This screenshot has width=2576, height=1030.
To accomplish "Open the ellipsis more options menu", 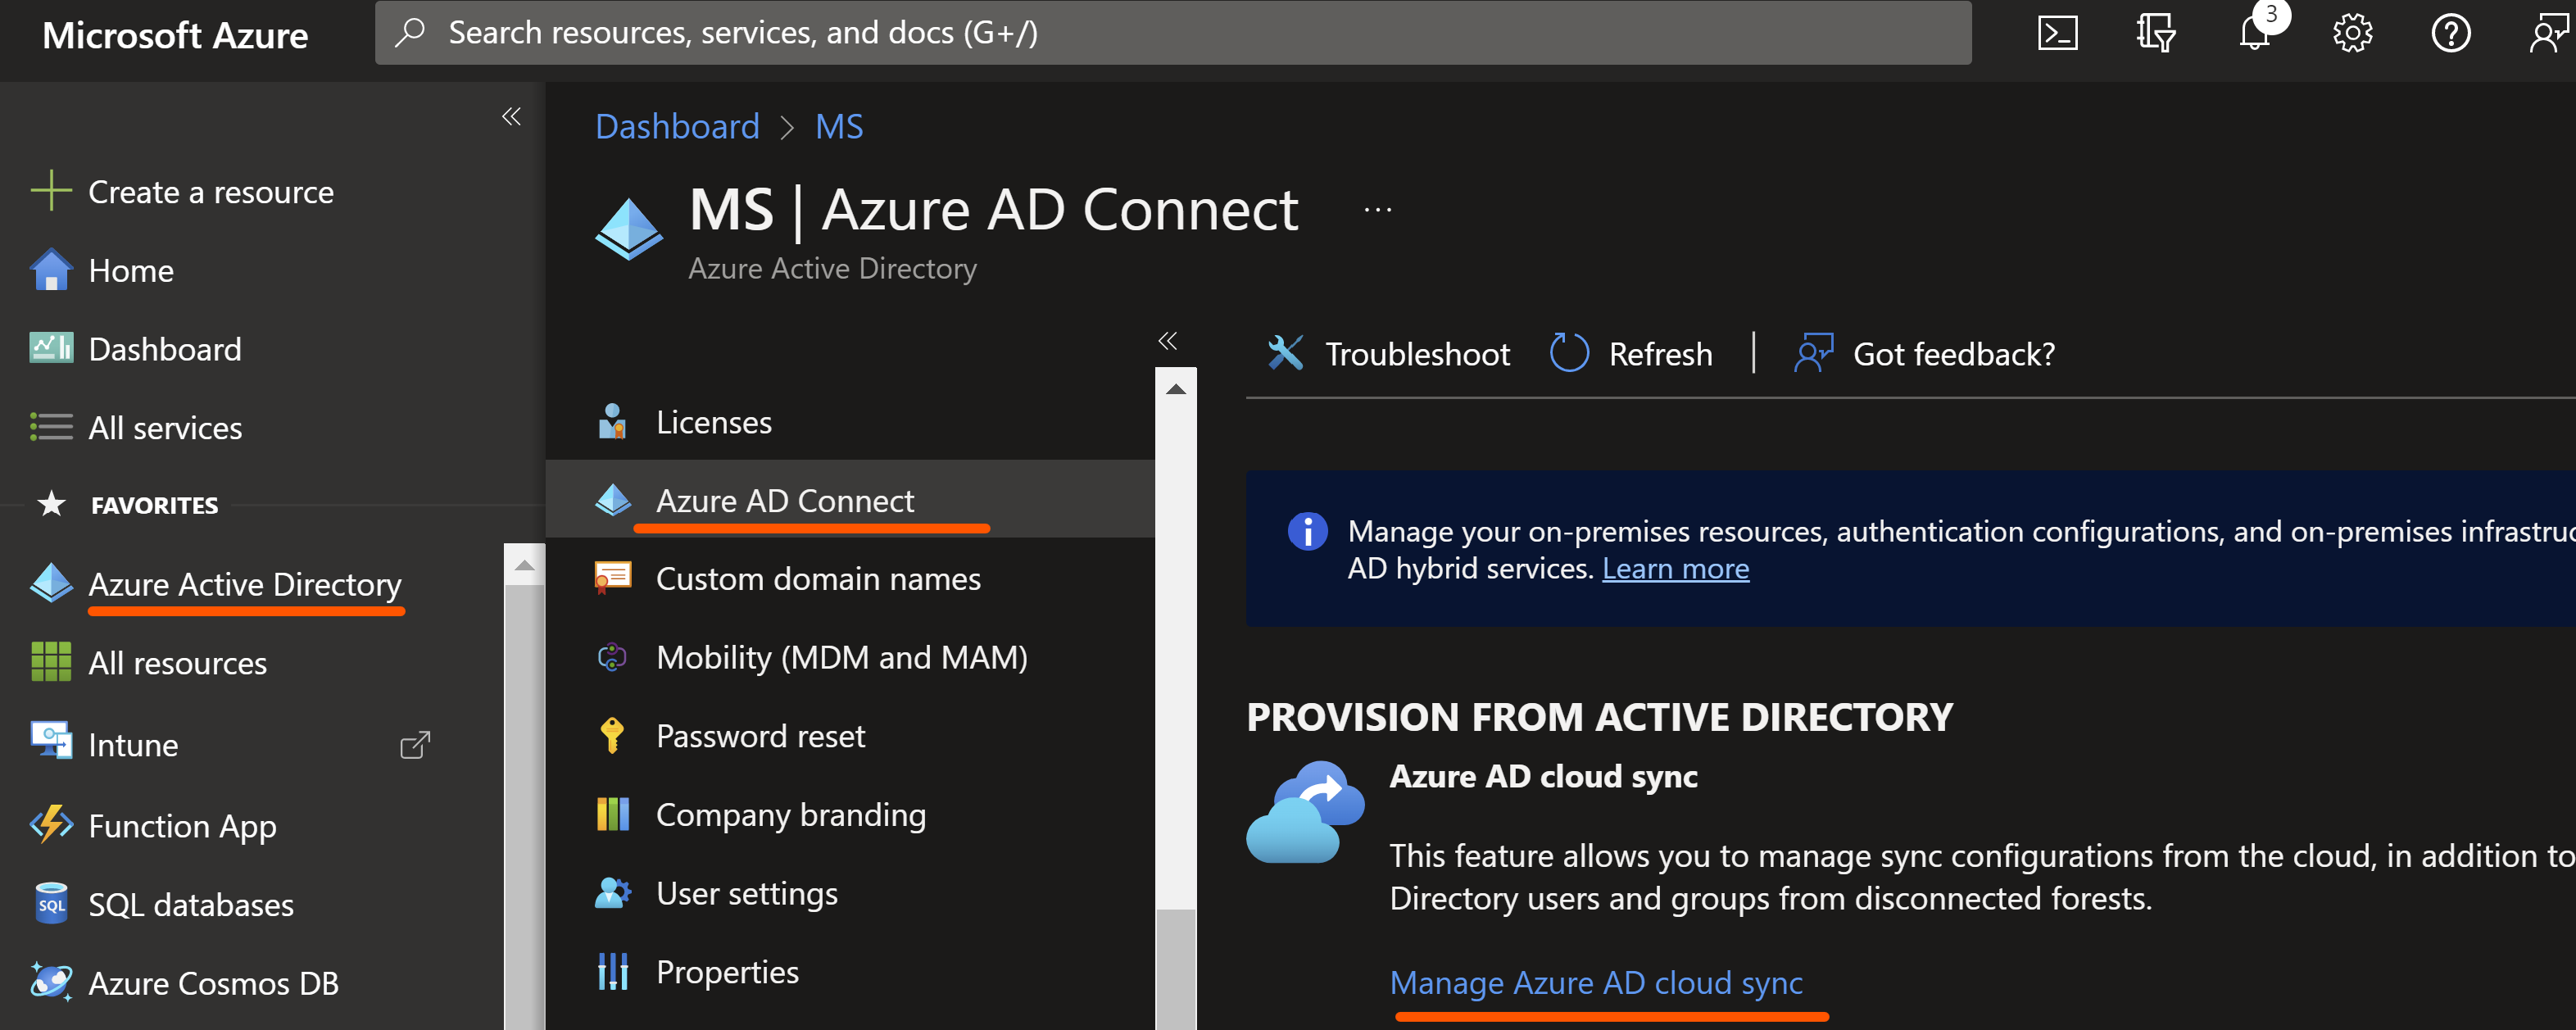I will pos(1377,210).
